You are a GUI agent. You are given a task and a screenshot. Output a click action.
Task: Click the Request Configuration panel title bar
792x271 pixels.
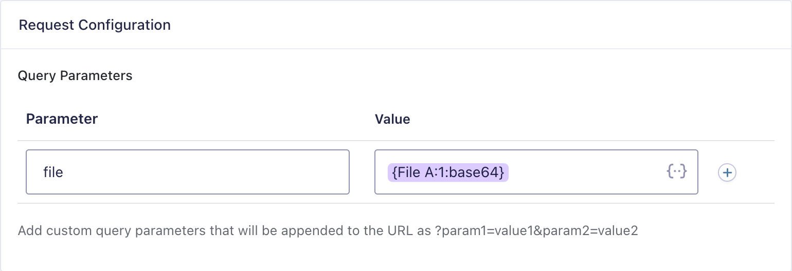pos(396,25)
